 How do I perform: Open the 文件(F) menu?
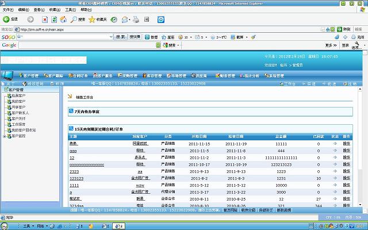coord(8,10)
